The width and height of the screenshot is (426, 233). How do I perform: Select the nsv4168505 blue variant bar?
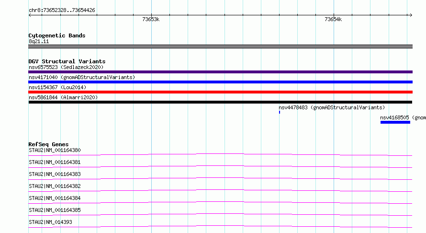click(x=395, y=122)
